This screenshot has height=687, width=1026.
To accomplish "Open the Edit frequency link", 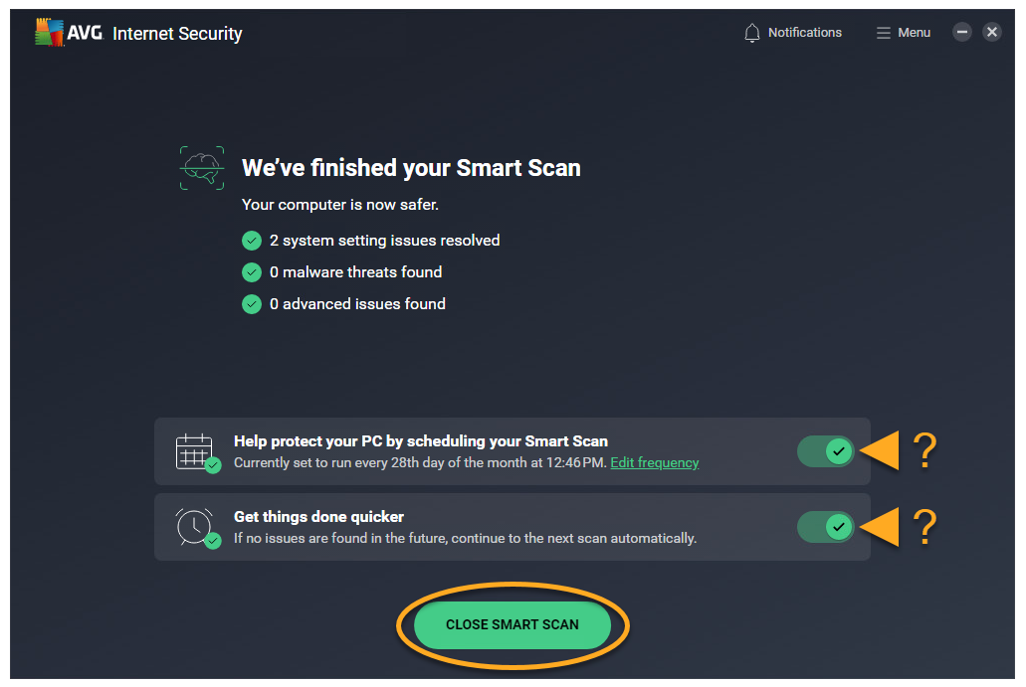I will pos(654,463).
